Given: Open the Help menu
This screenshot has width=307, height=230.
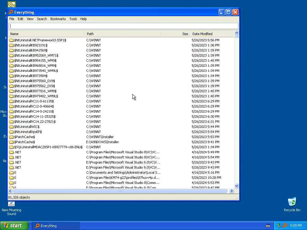Looking at the screenshot, I should pyautogui.click(x=83, y=19).
